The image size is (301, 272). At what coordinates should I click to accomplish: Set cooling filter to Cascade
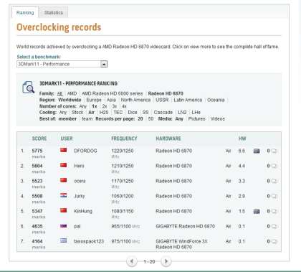[x=163, y=113]
